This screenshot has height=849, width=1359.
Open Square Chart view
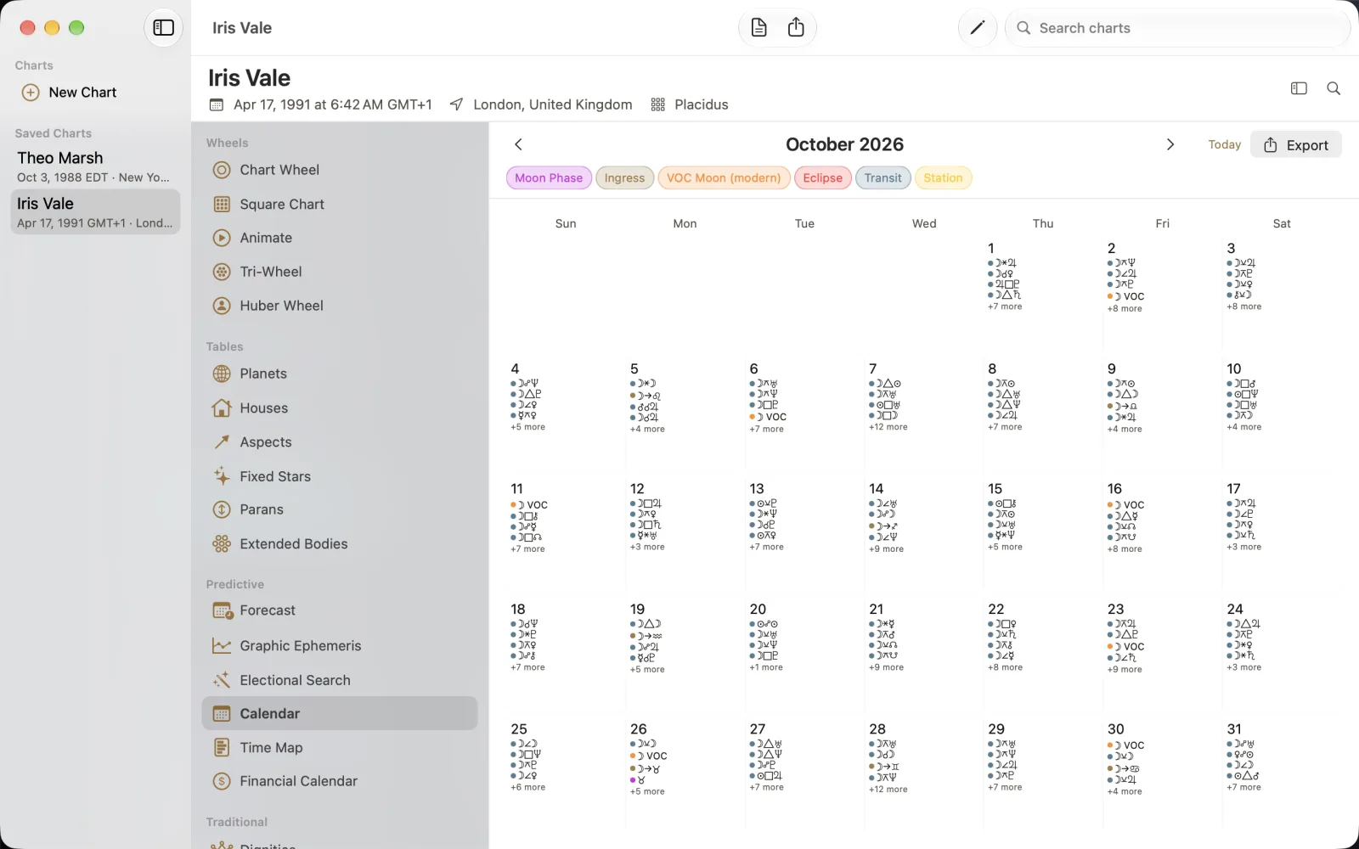pyautogui.click(x=340, y=204)
